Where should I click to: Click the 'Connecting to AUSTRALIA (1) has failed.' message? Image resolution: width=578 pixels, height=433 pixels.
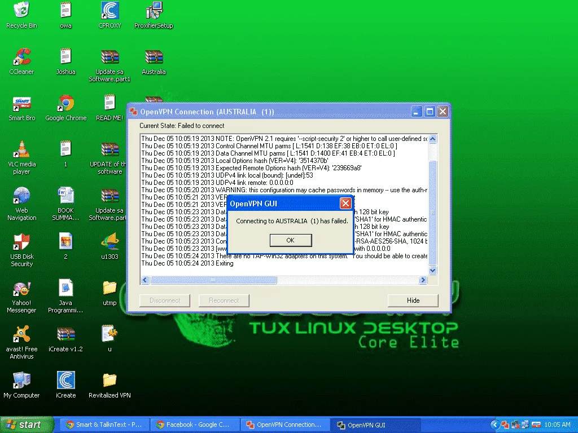click(x=292, y=221)
